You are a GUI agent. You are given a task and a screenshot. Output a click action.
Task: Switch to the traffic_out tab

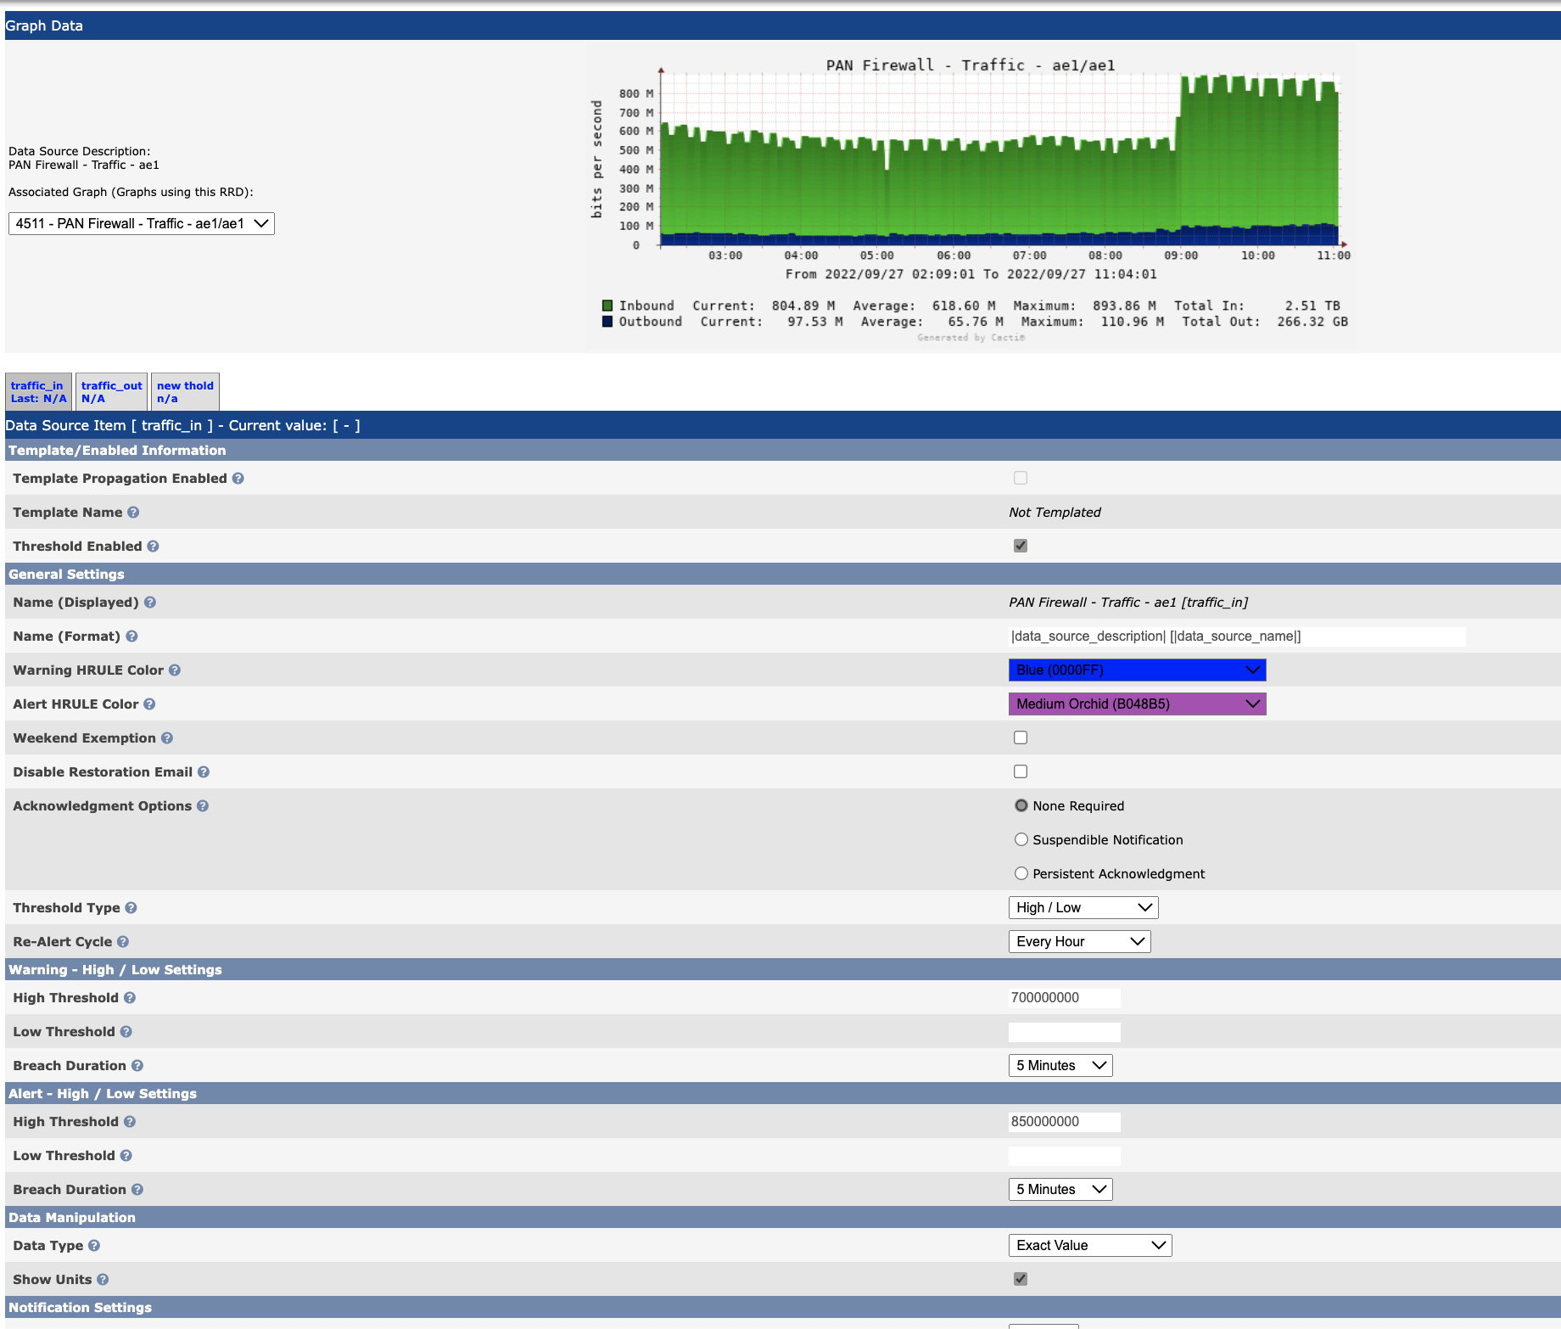point(112,392)
